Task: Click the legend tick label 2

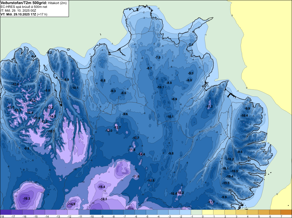Action: 225,216
